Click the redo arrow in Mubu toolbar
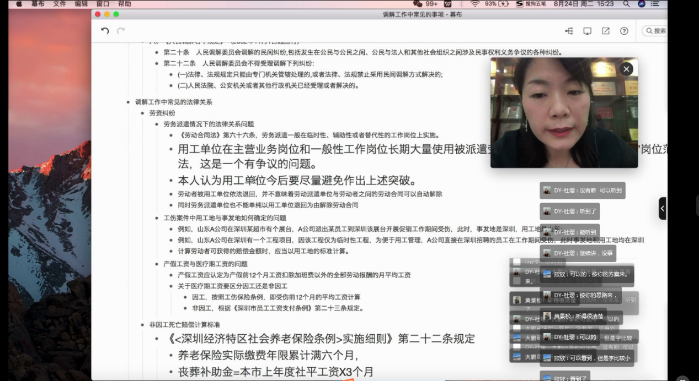 [121, 31]
